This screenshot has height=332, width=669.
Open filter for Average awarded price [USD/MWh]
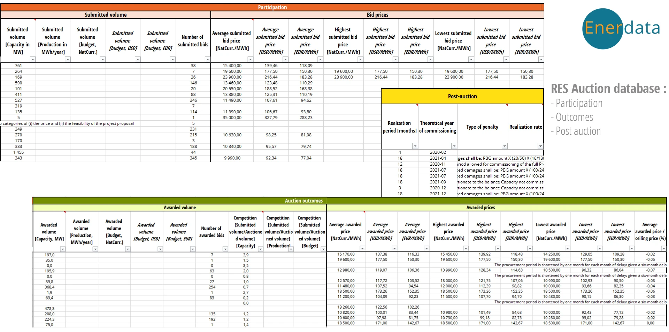pyautogui.click(x=394, y=248)
